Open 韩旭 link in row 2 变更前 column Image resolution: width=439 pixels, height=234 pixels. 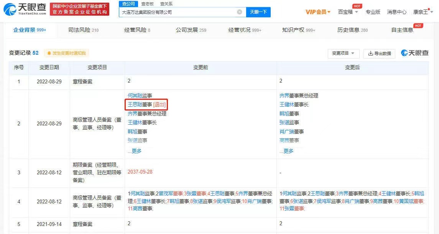132,132
